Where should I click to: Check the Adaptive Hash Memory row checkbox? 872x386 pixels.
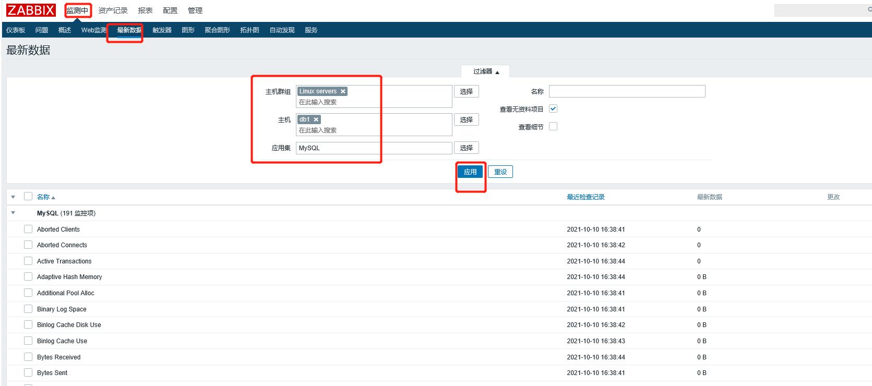tap(28, 276)
